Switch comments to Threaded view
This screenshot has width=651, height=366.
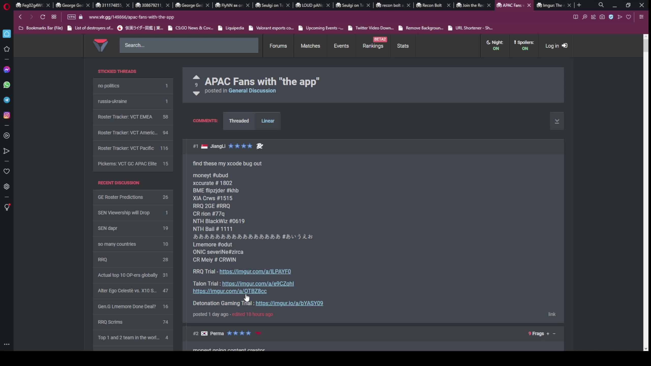239,121
